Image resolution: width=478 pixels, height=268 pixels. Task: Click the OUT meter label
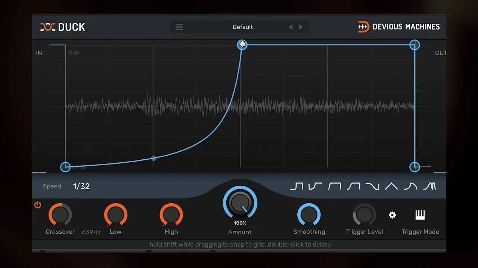tap(441, 53)
